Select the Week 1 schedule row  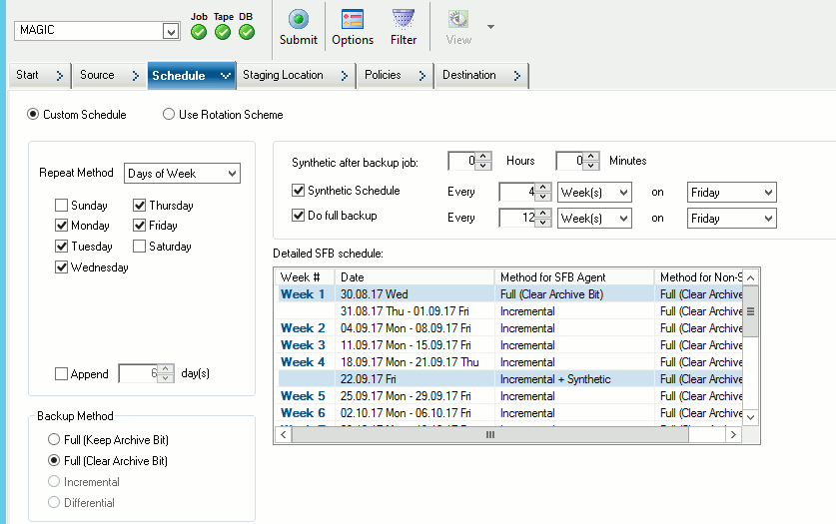pos(510,294)
